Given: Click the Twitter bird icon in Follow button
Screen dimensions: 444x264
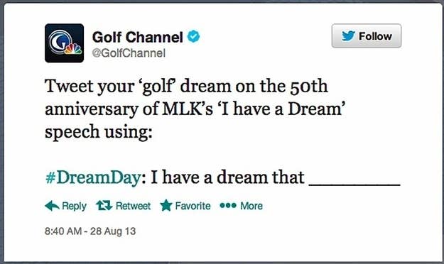Looking at the screenshot, I should pyautogui.click(x=348, y=36).
